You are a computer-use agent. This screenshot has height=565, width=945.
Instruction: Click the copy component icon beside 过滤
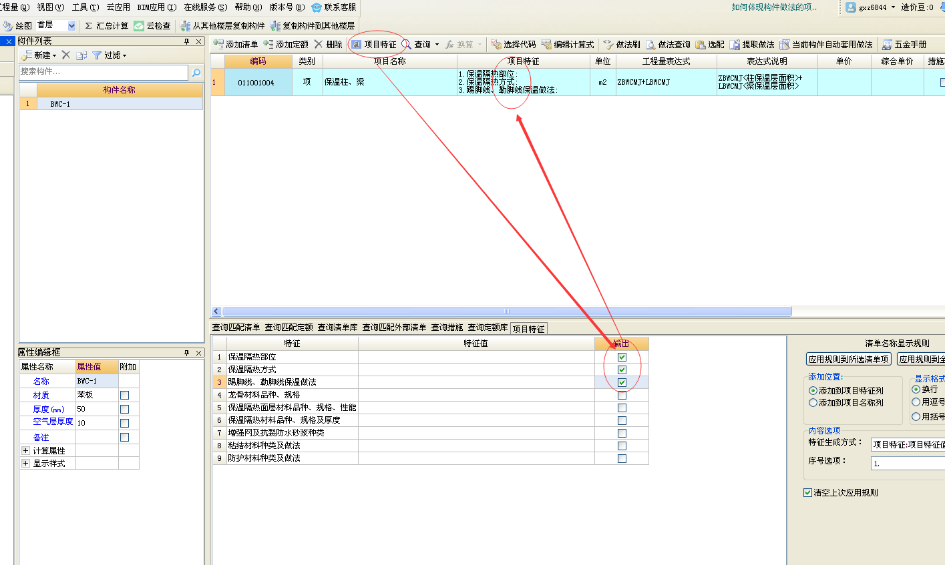[81, 55]
